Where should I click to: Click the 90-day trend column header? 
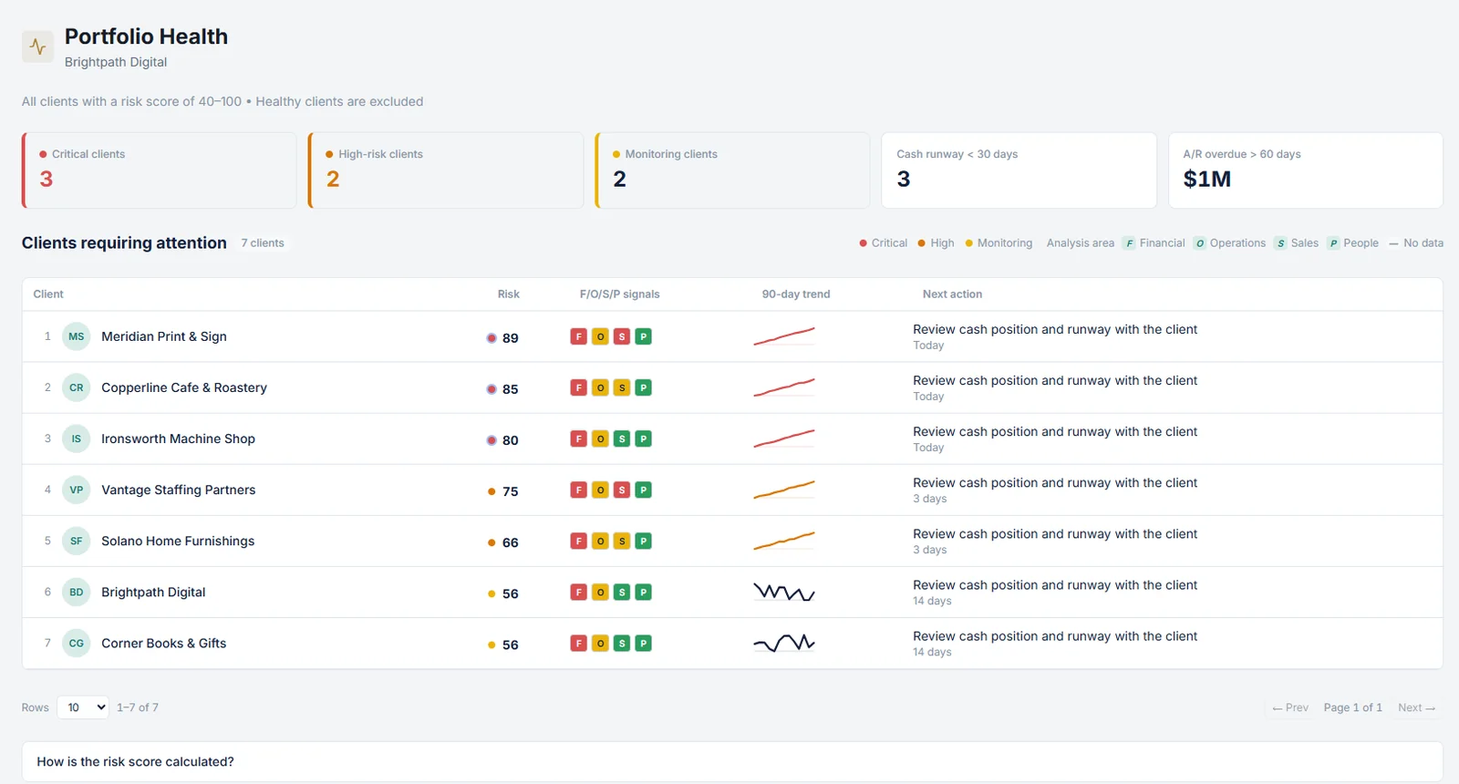point(796,294)
